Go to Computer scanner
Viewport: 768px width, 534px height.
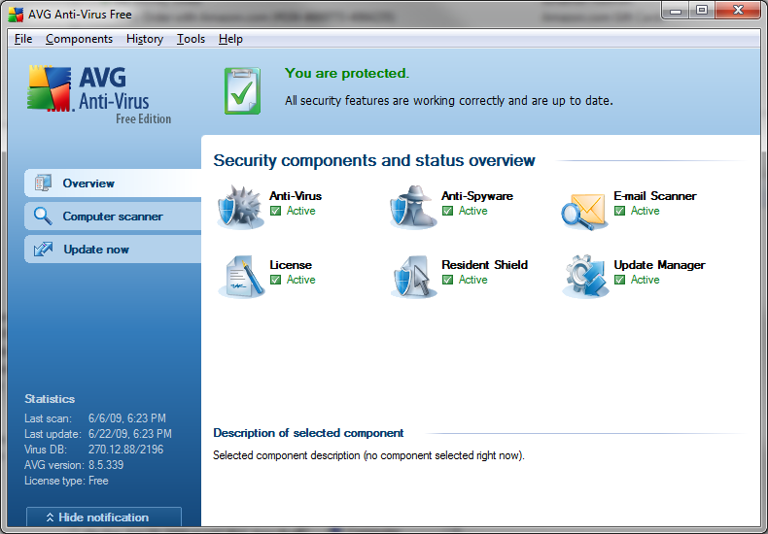113,217
